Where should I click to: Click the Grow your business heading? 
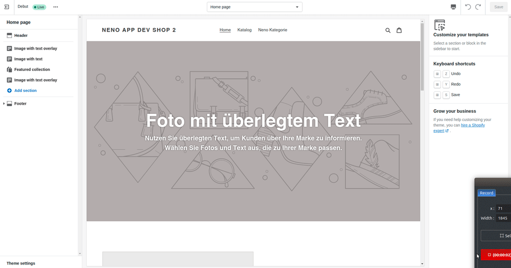(x=455, y=111)
